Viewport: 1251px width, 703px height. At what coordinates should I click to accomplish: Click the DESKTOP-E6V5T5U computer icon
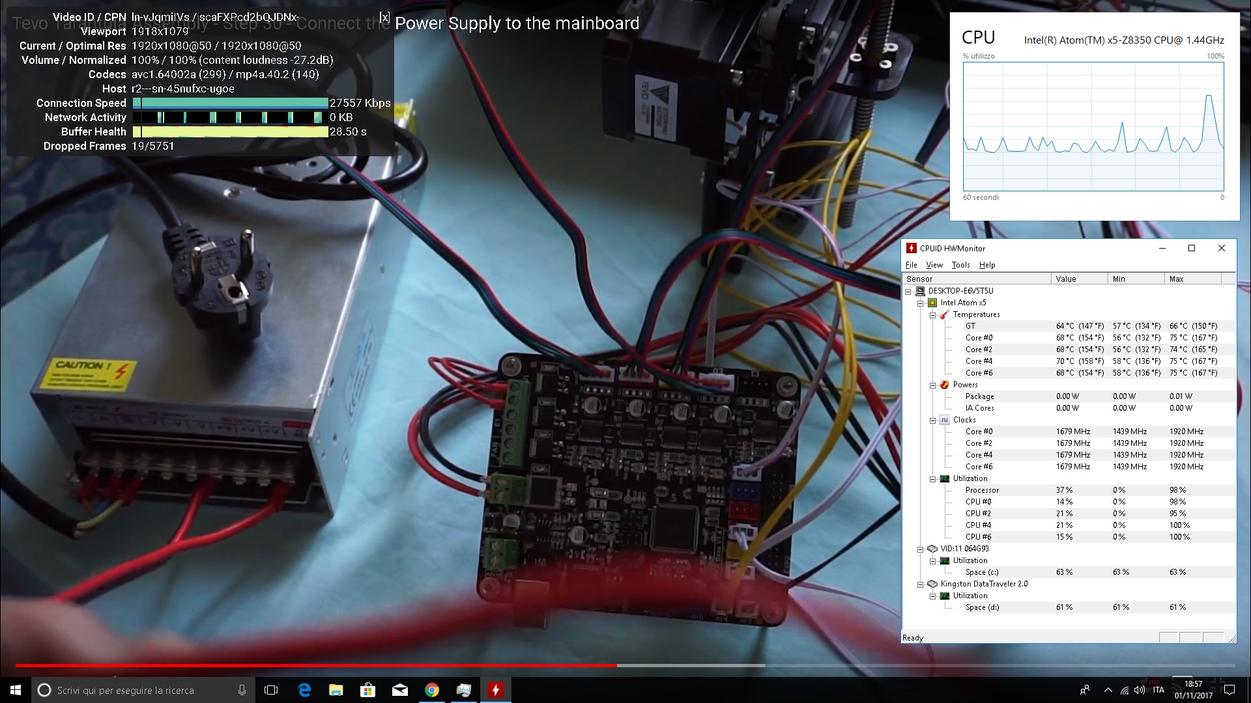pos(920,291)
